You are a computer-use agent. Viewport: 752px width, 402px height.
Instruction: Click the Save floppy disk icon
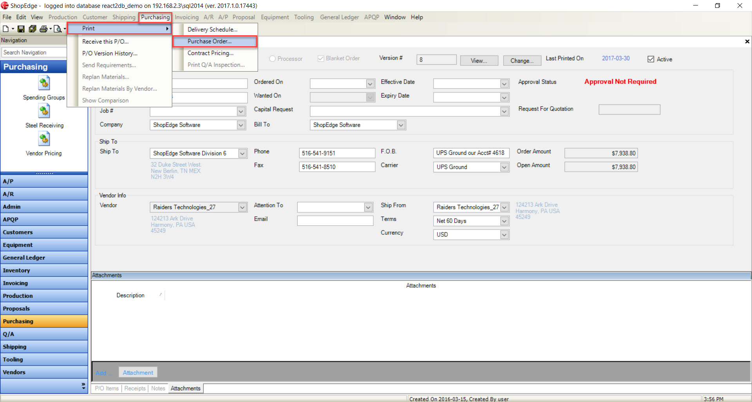(x=21, y=29)
